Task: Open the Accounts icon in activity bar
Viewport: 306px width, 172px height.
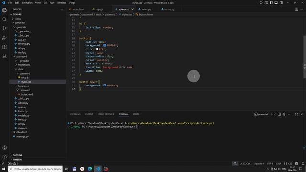Action: (4, 148)
